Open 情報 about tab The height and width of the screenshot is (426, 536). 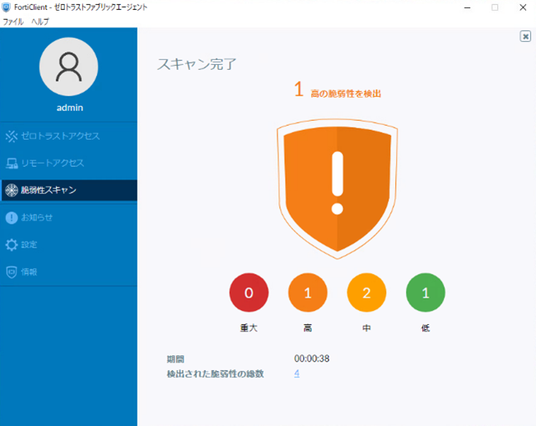(x=68, y=272)
